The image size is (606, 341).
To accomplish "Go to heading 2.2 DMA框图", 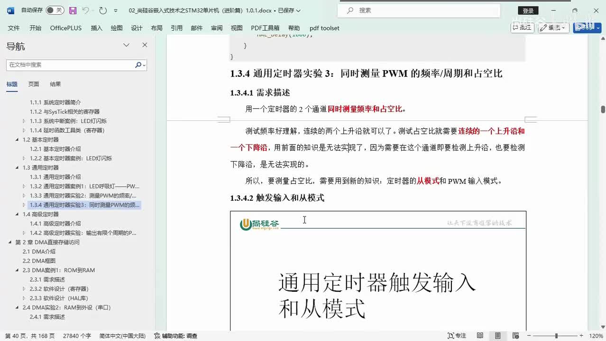I will (x=39, y=261).
